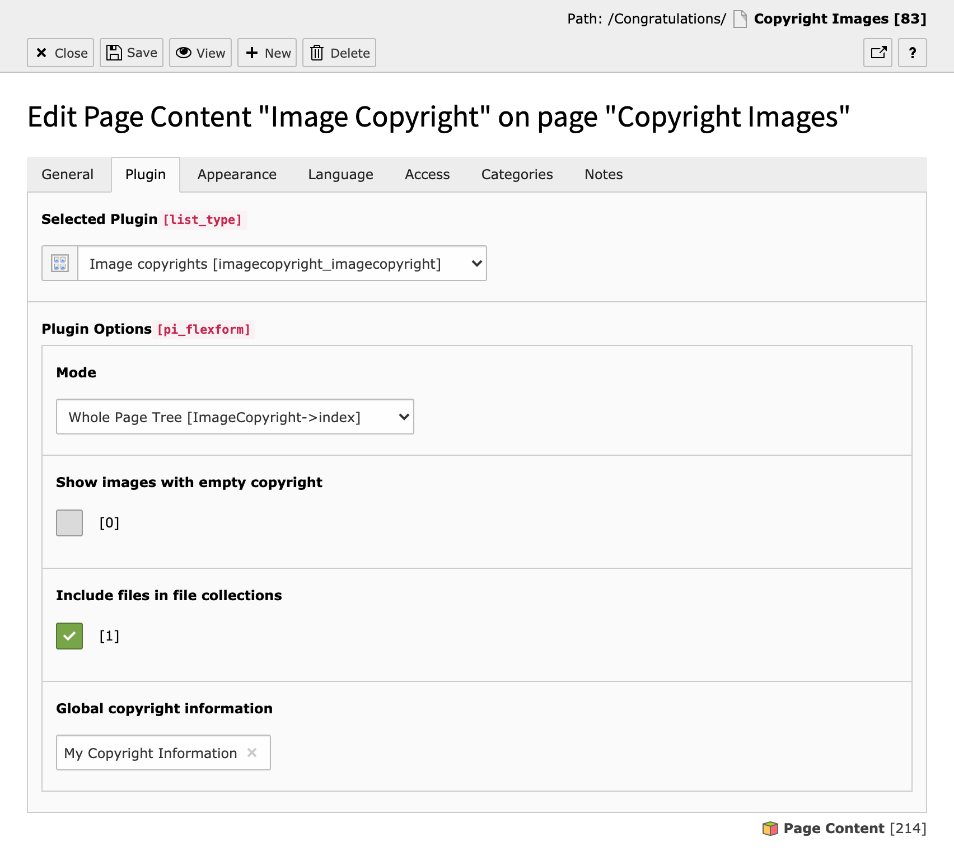Remove My Copyright Information with X
The image size is (954, 860).
pos(252,752)
